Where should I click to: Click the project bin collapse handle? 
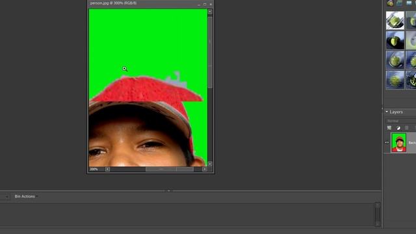(x=168, y=190)
